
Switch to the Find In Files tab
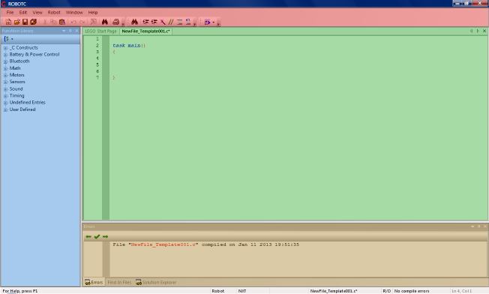(x=119, y=283)
